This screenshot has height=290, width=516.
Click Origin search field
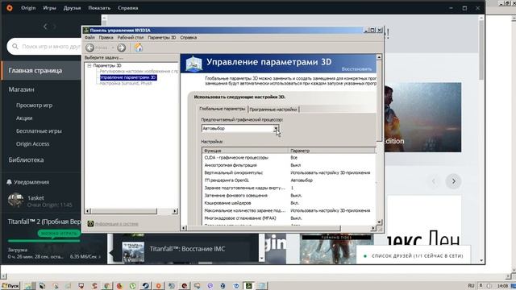click(x=44, y=47)
